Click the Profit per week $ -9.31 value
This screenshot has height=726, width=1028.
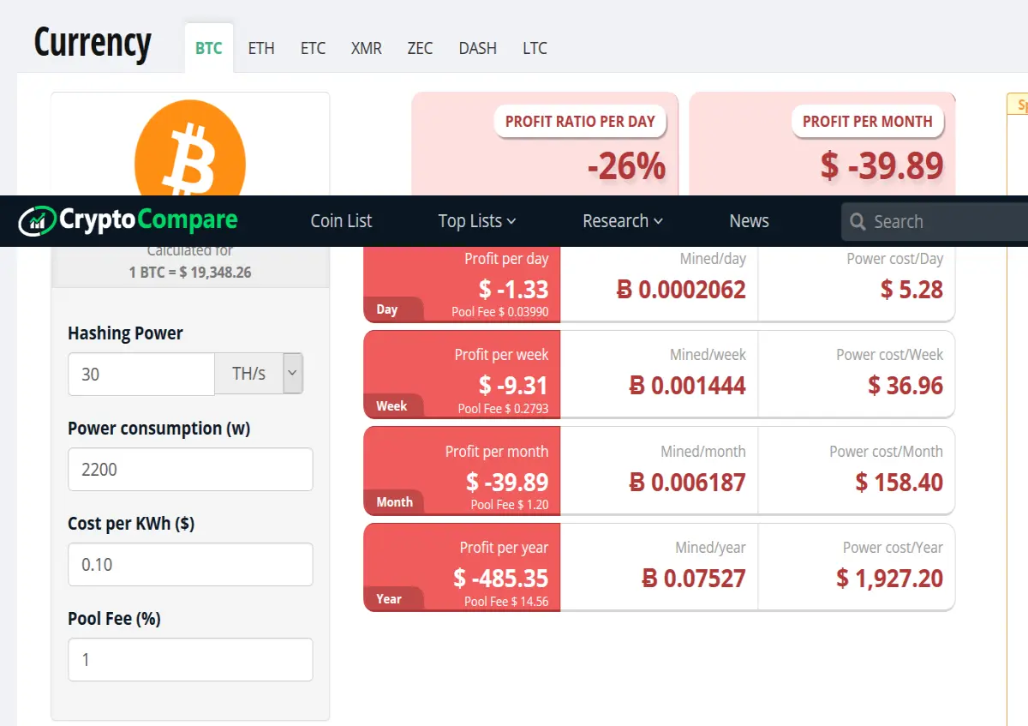point(513,386)
